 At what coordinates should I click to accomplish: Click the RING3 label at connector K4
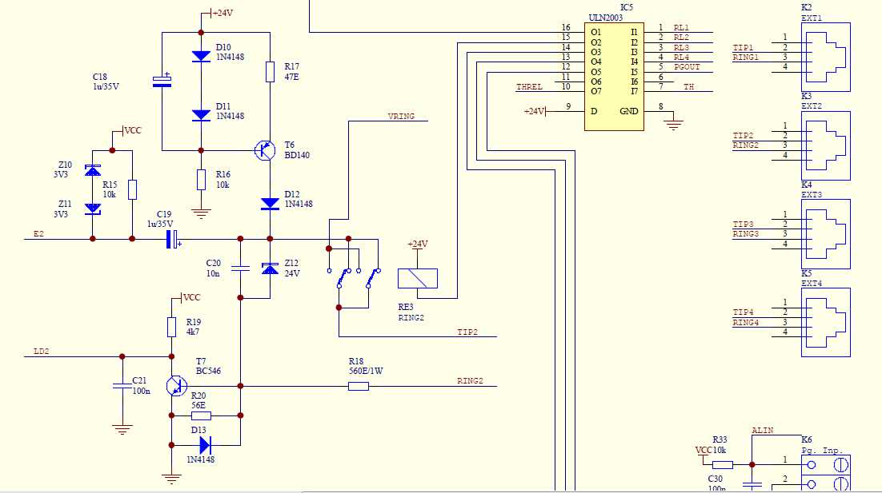click(x=746, y=233)
